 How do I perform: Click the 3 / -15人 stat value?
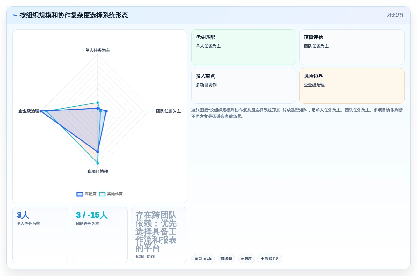(92, 215)
